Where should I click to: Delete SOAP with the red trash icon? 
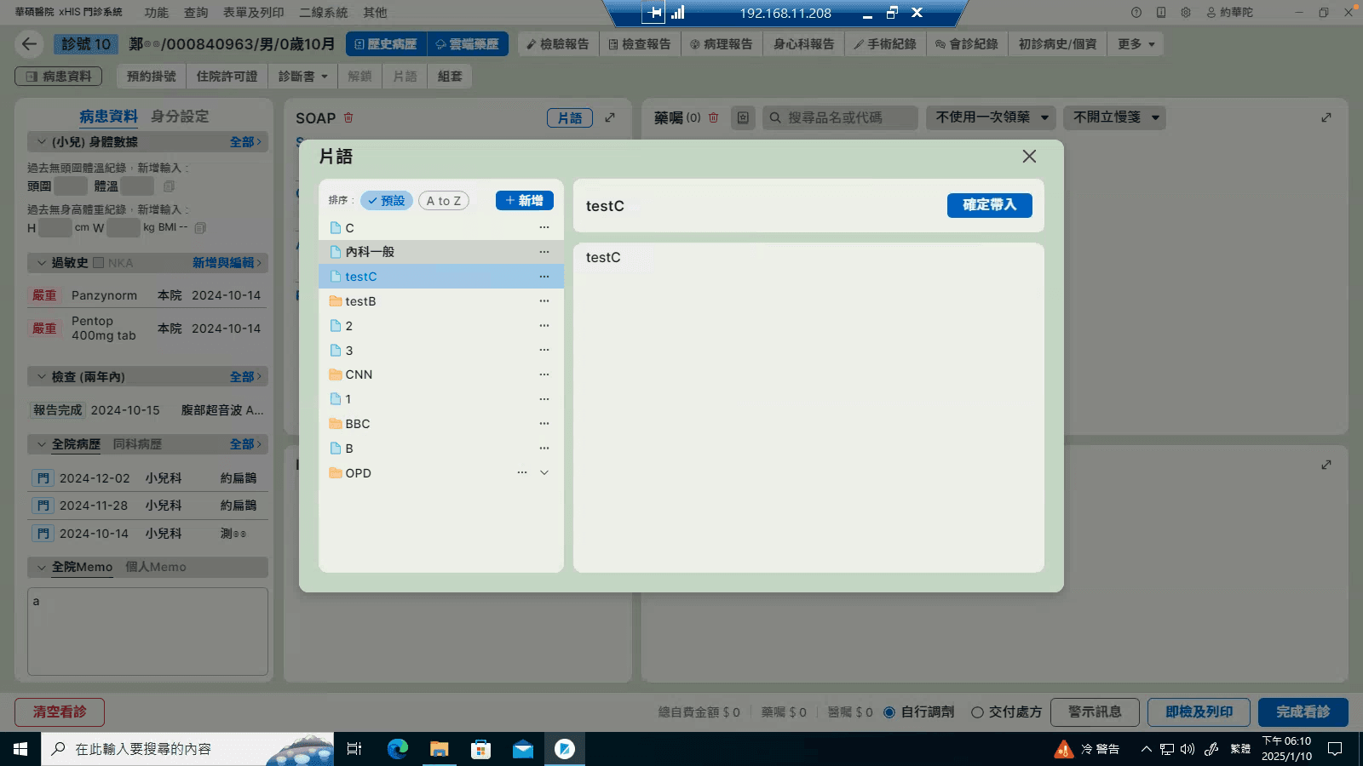[348, 117]
